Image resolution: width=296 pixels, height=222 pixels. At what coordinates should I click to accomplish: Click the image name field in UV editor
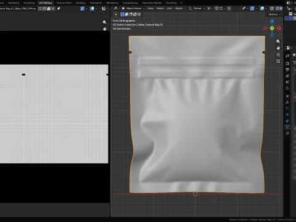18,9
